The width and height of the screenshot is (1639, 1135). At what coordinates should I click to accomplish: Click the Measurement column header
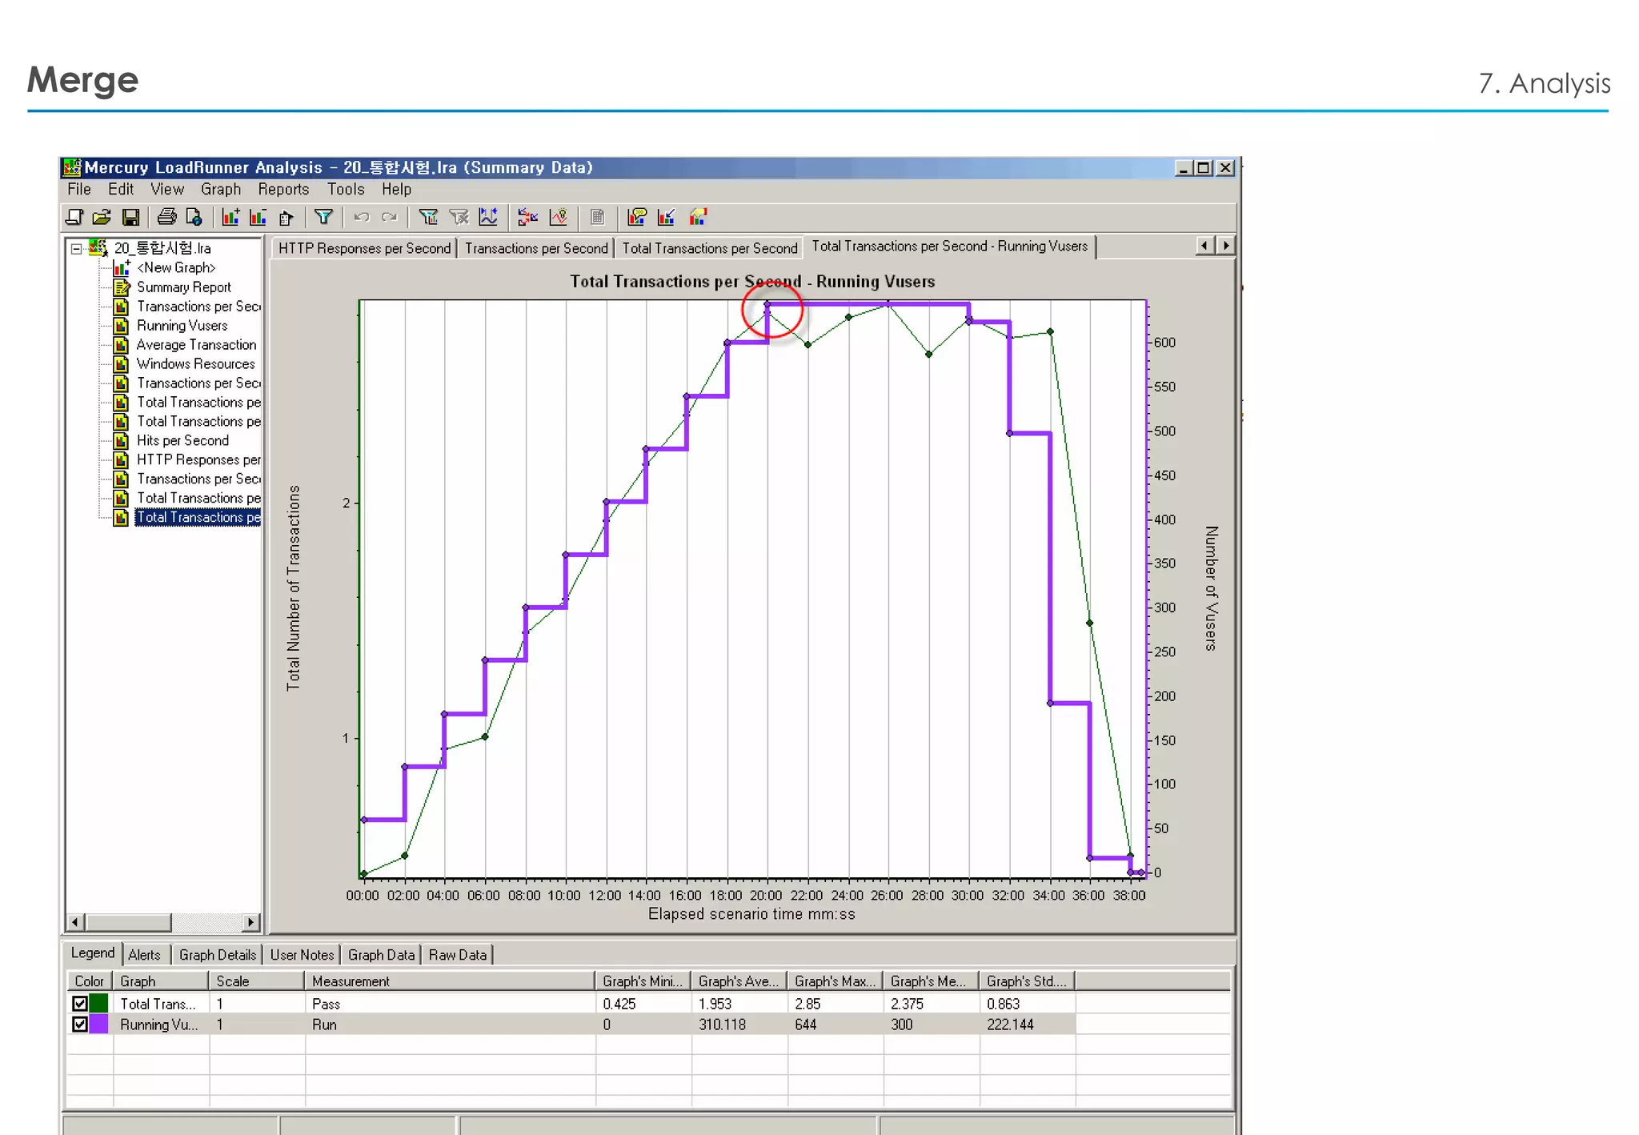click(x=450, y=981)
